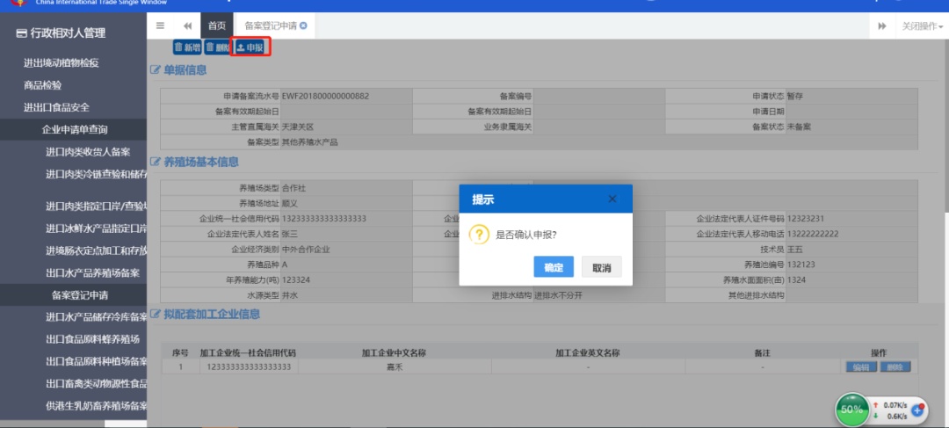The height and width of the screenshot is (428, 949).
Task: Close the 提示 dialog with the X
Action: pyautogui.click(x=612, y=199)
